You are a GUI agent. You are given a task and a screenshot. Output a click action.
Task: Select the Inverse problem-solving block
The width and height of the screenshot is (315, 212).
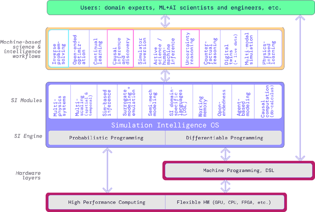pyautogui.click(x=58, y=49)
